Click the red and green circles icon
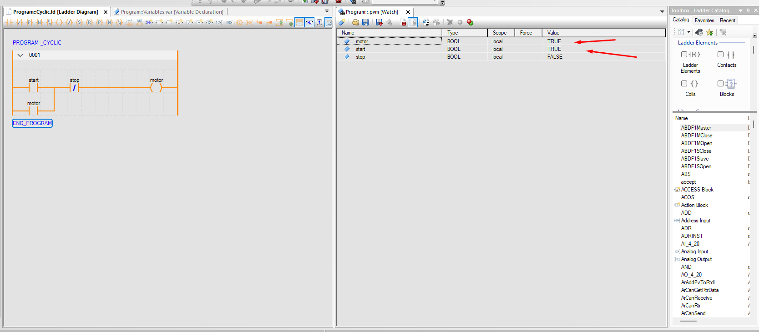The height and width of the screenshot is (332, 759). click(x=470, y=22)
